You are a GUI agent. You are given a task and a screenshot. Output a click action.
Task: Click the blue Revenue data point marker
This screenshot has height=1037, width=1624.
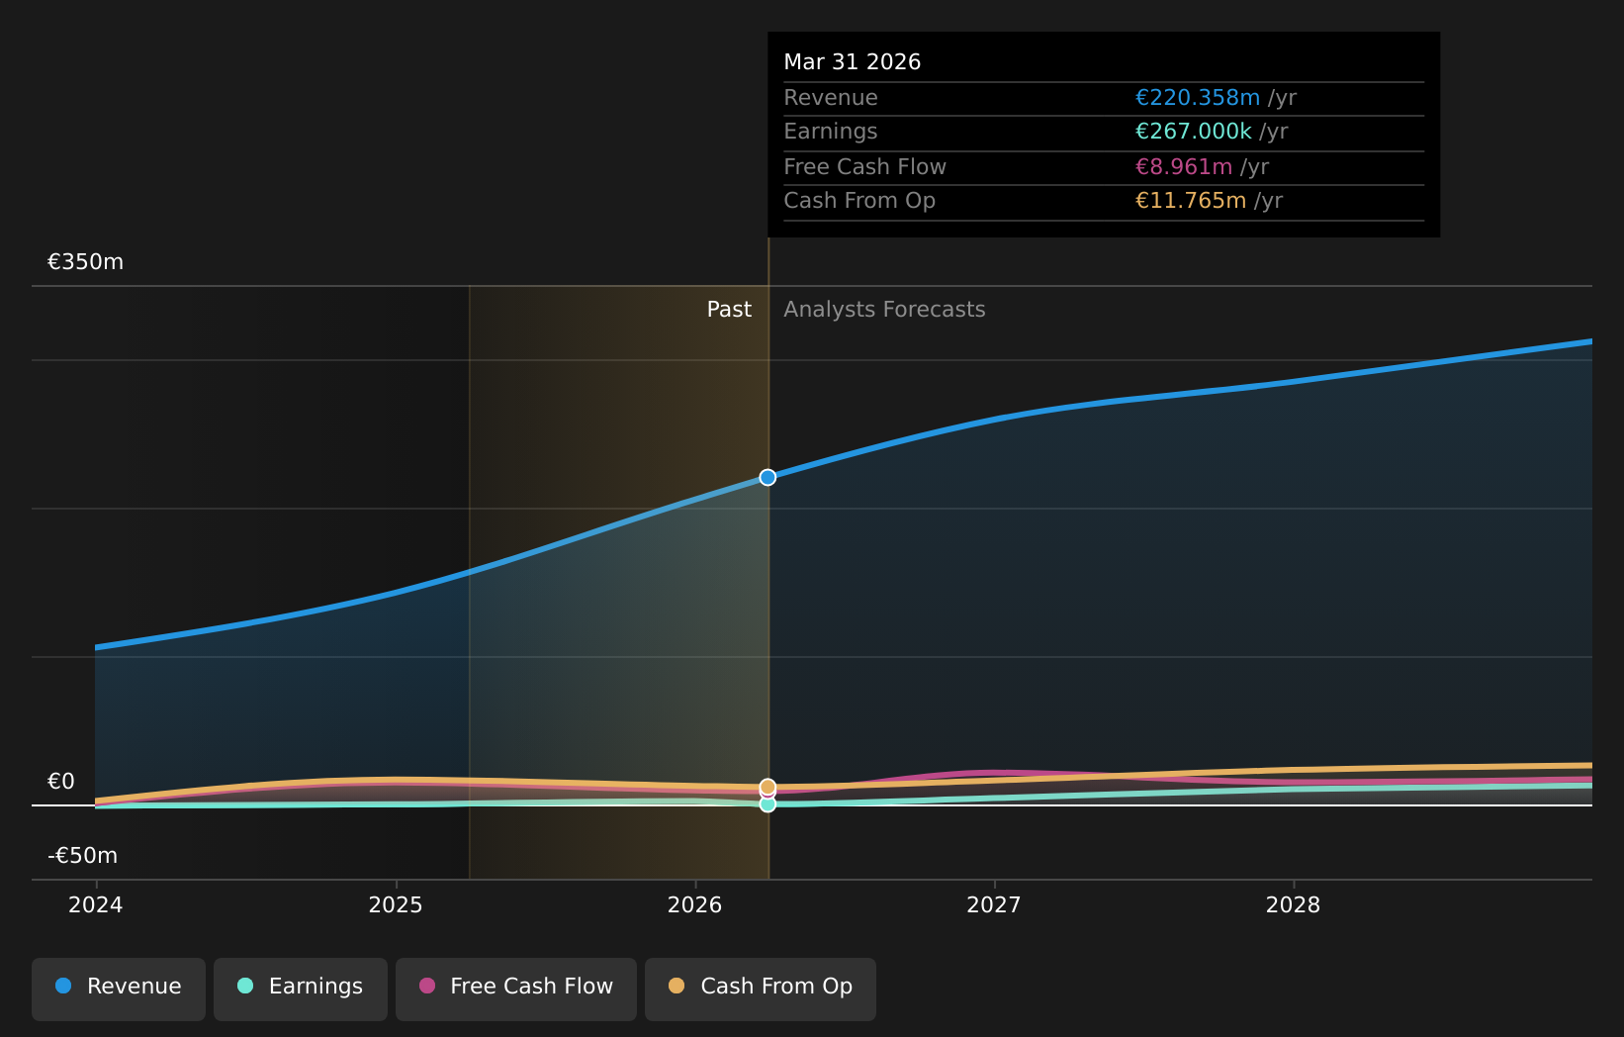point(767,477)
